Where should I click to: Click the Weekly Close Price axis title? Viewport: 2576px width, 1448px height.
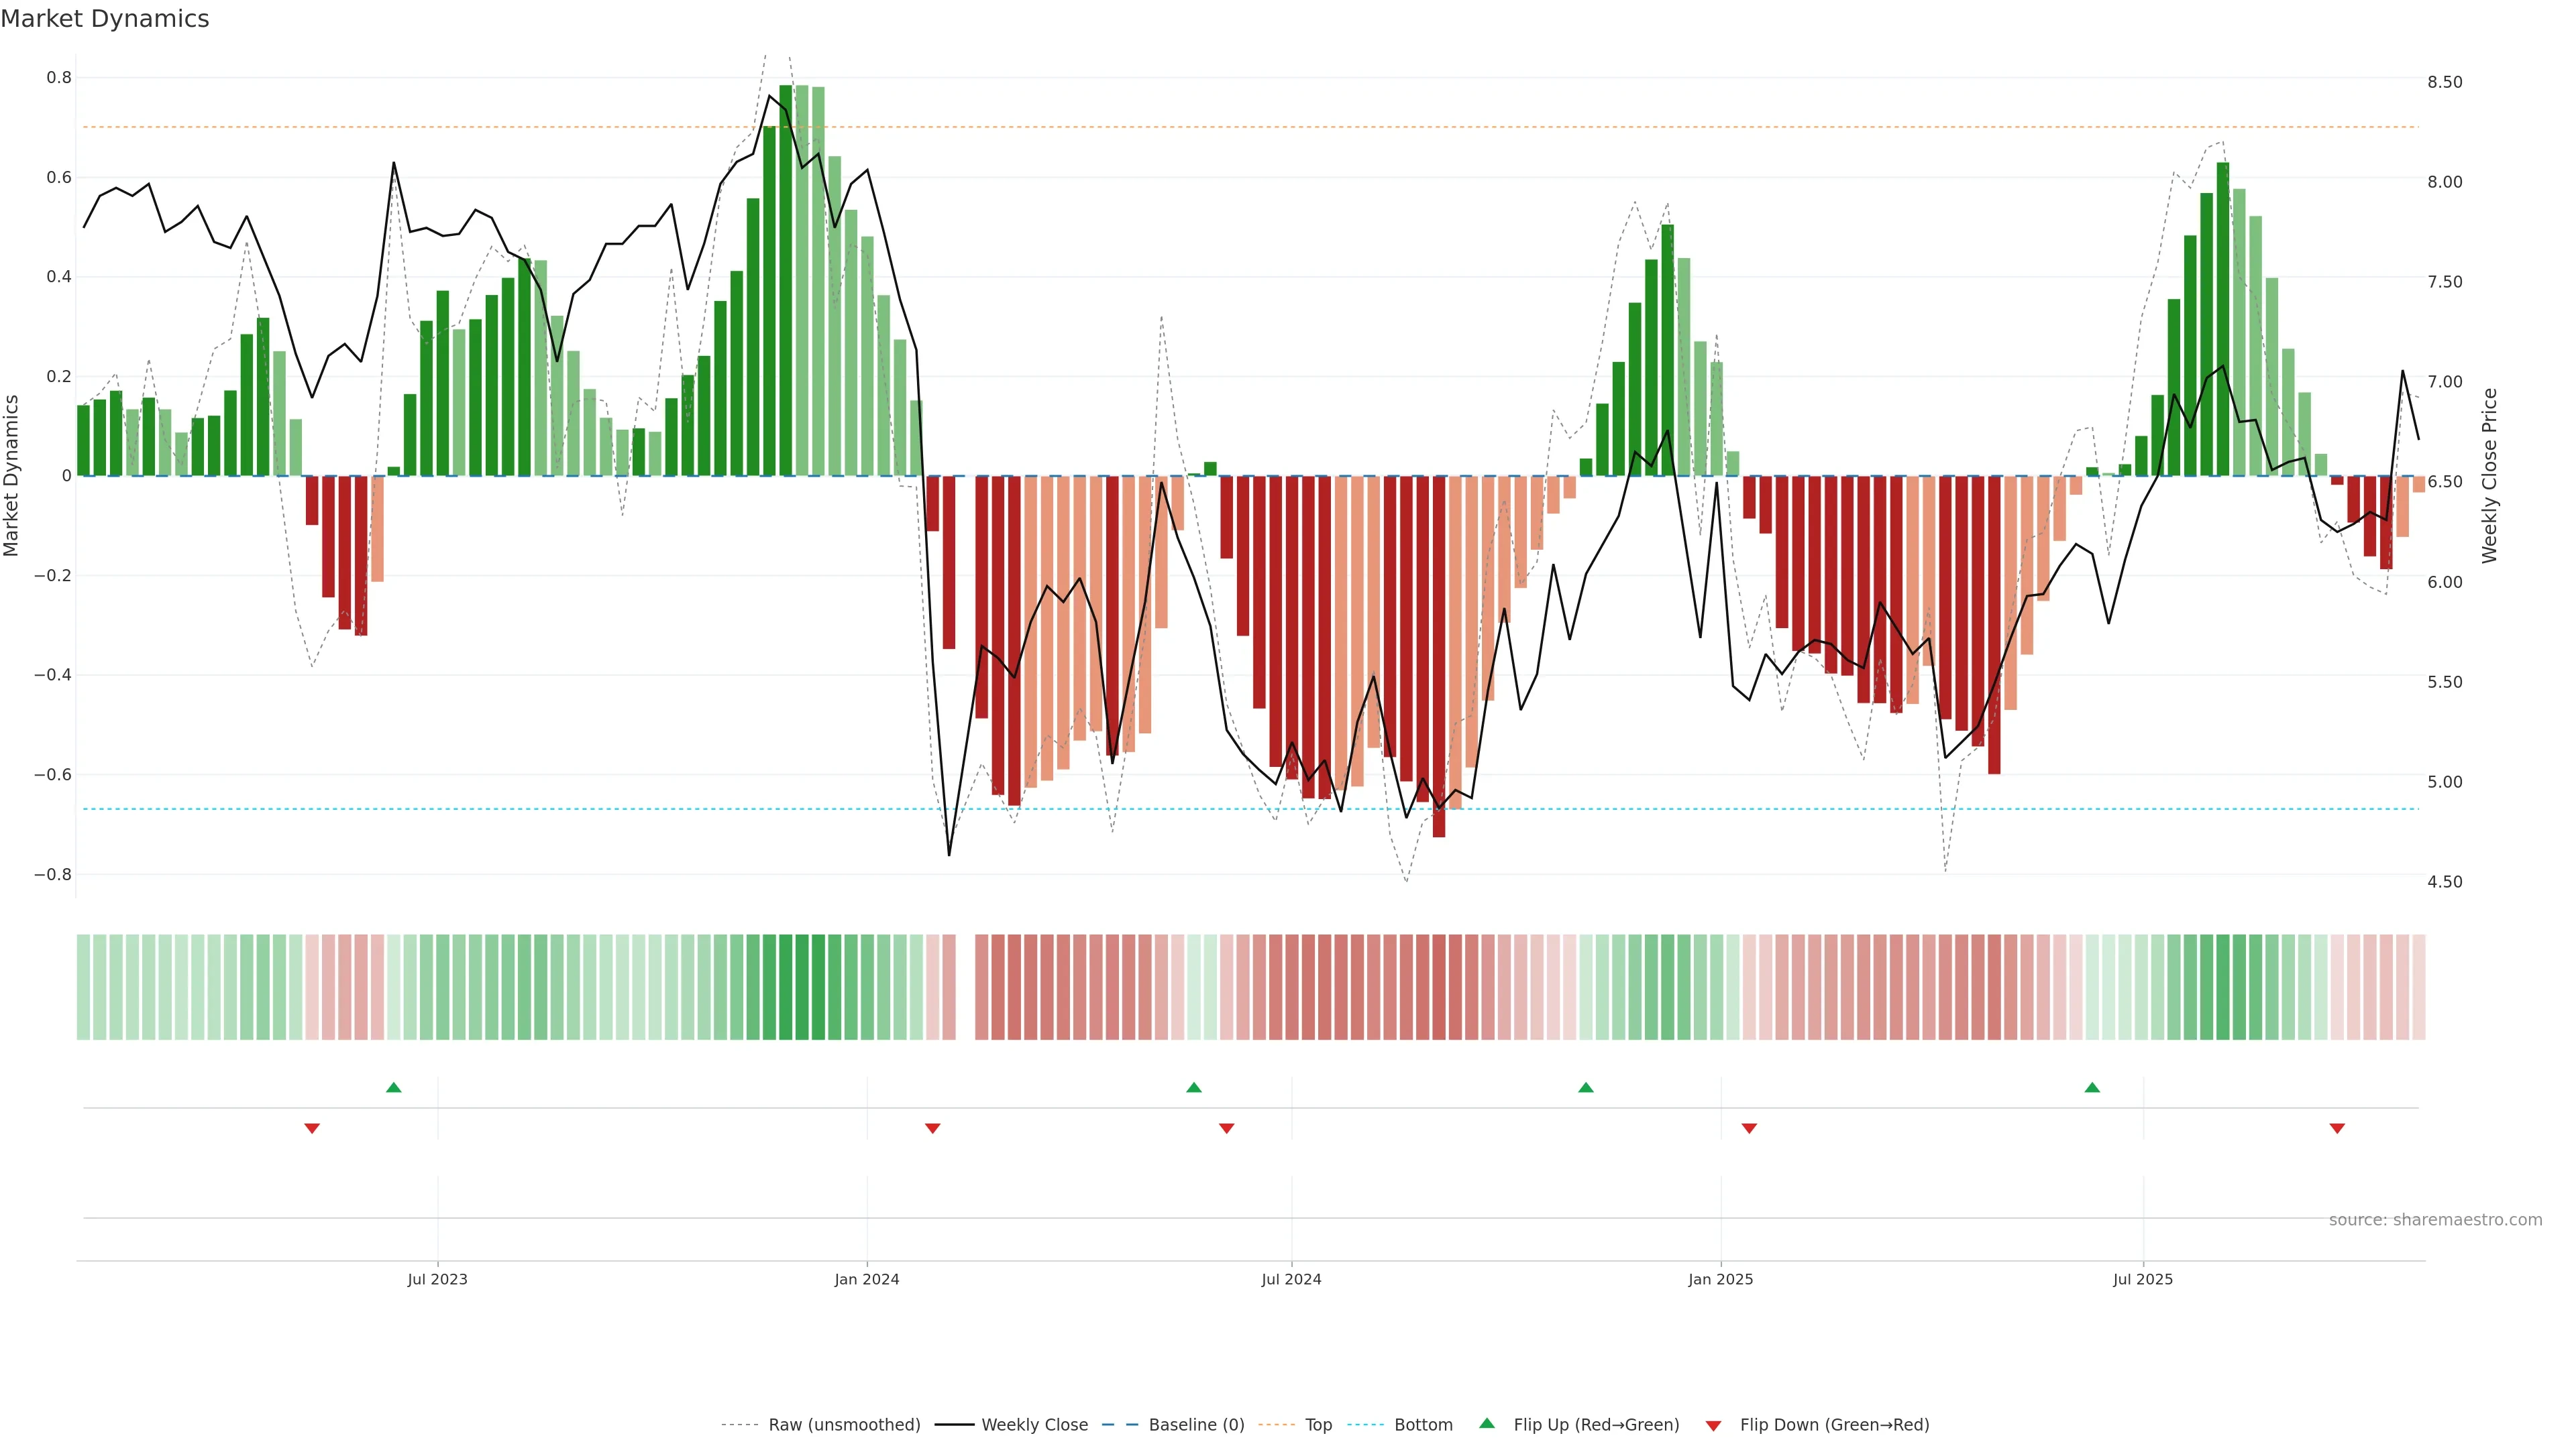pos(2489,476)
